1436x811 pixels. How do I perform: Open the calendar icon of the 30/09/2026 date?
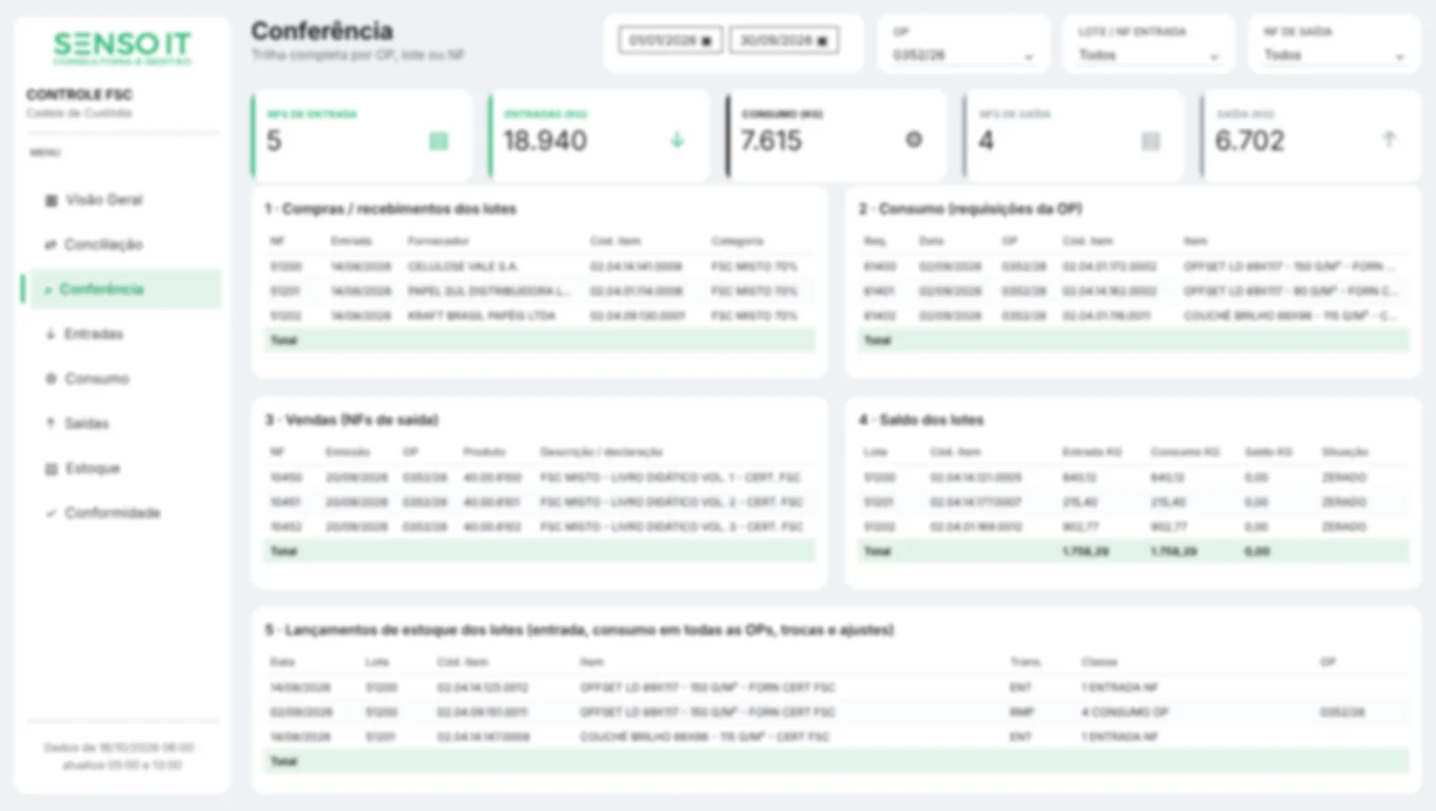pyautogui.click(x=822, y=41)
